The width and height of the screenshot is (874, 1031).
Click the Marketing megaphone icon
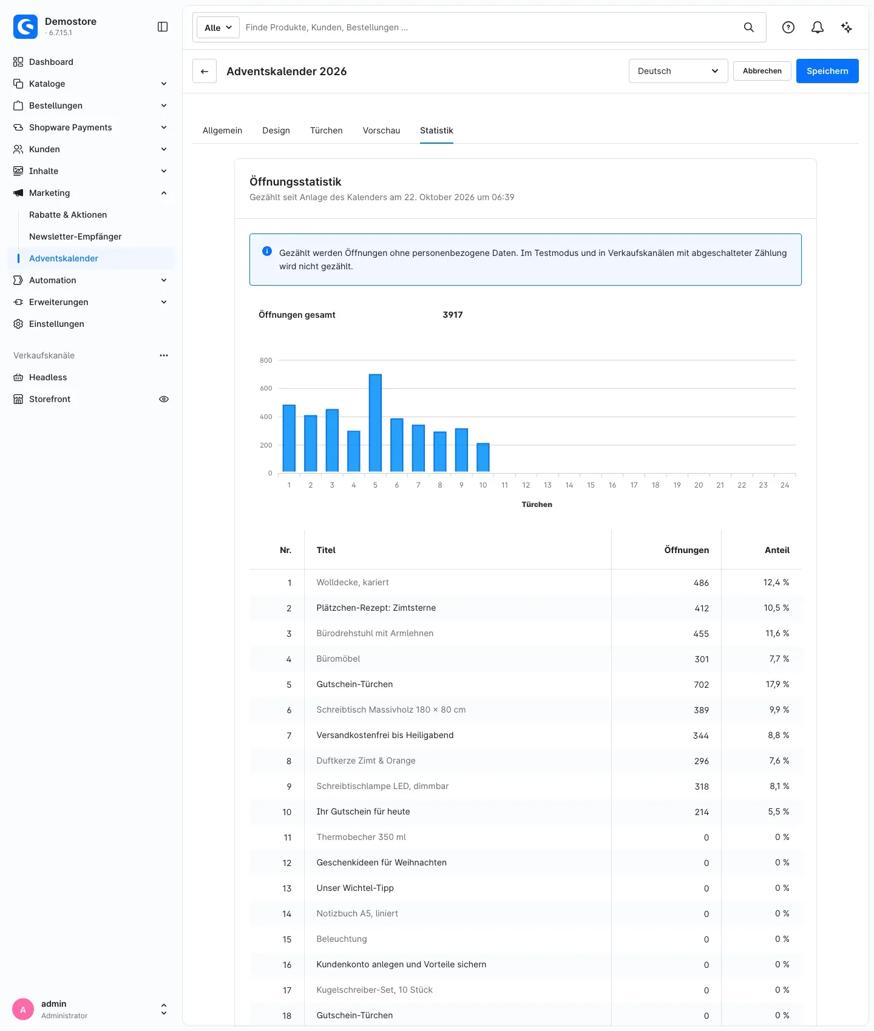pos(18,193)
